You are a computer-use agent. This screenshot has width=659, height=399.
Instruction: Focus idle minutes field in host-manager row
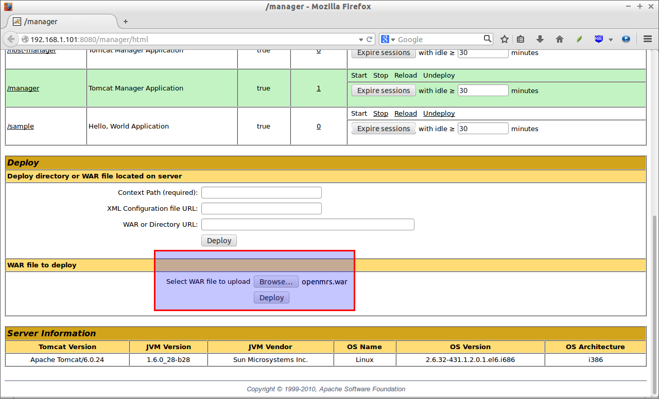tap(483, 53)
